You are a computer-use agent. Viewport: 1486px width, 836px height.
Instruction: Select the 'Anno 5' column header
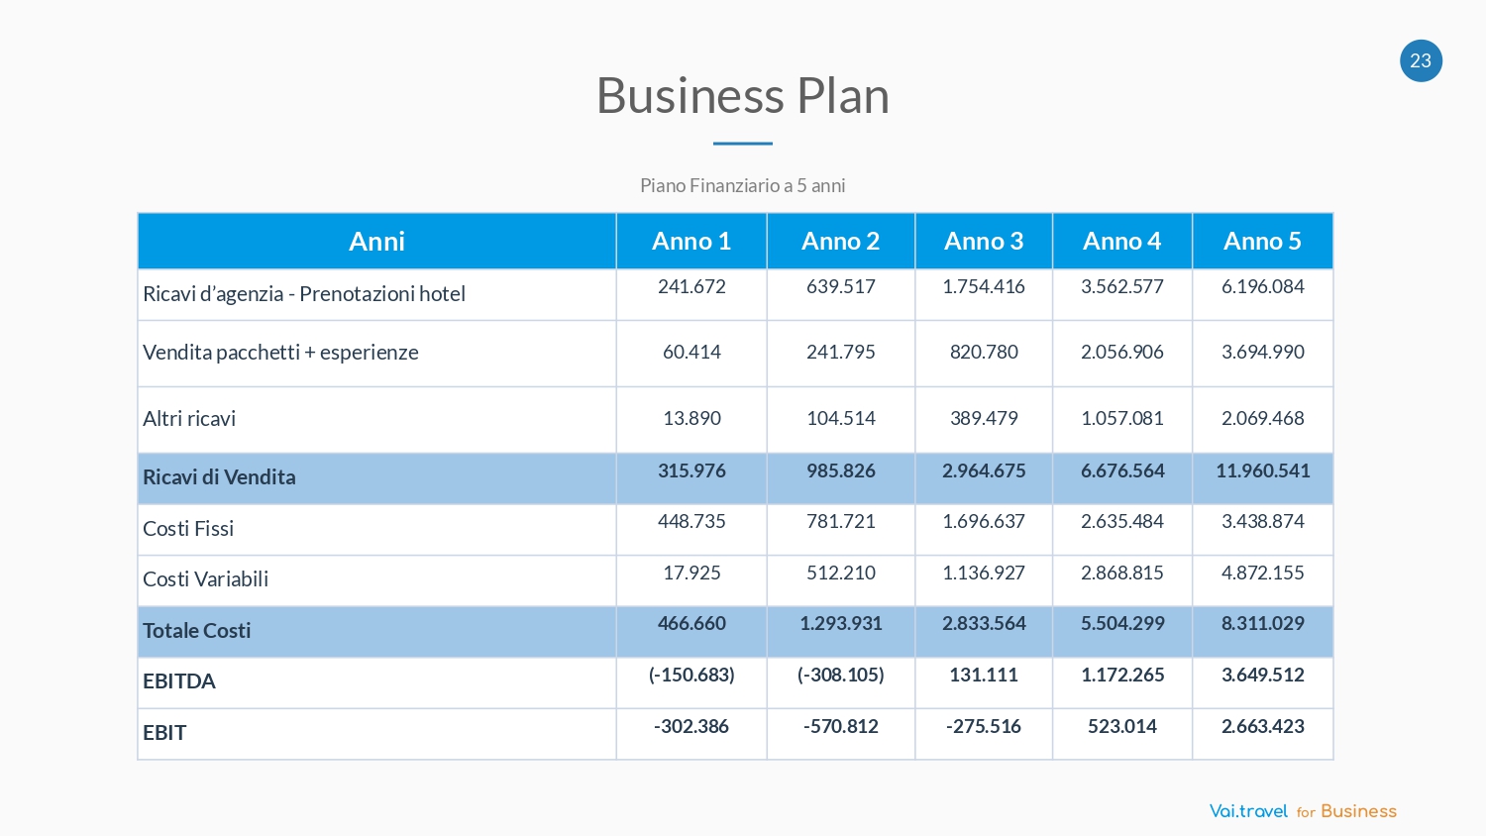(1262, 241)
